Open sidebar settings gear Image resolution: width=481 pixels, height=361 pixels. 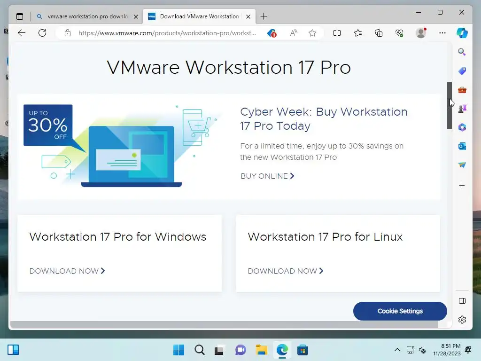point(462,320)
